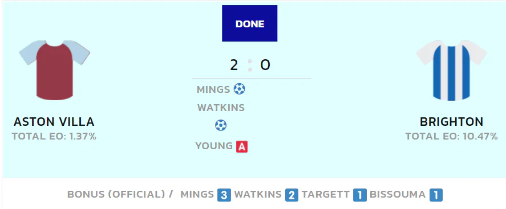
Task: Click the red assist badge next to Young
Action: 242,146
